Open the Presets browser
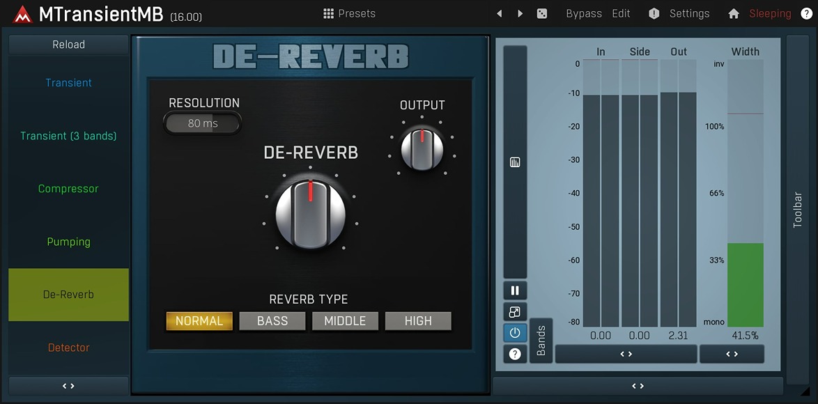 (349, 13)
